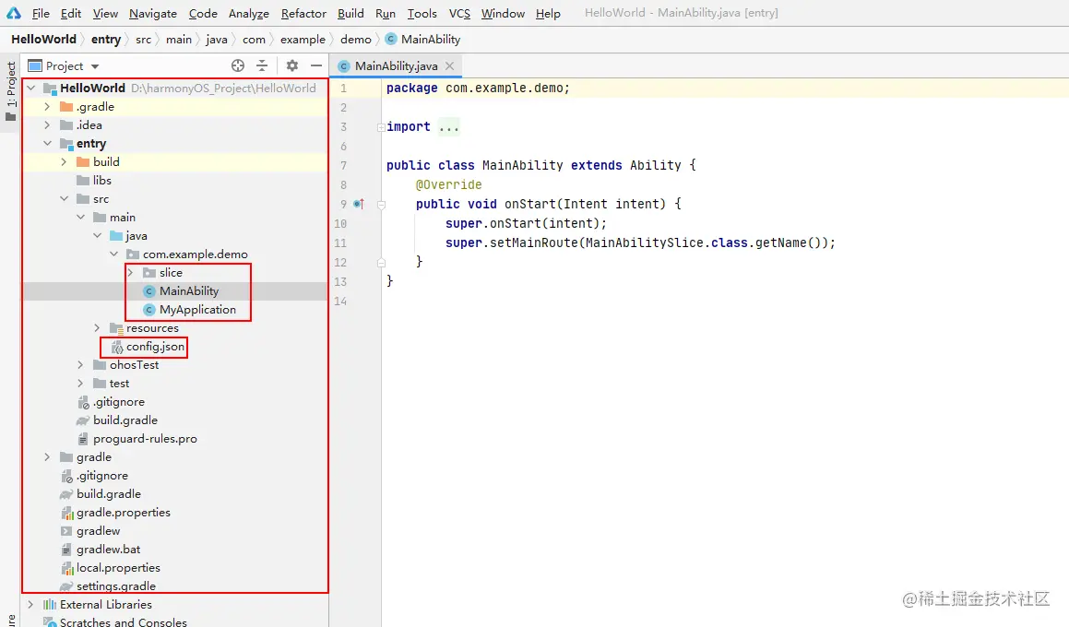The height and width of the screenshot is (627, 1069).
Task: Hide the Project panel with minus icon
Action: (x=316, y=65)
